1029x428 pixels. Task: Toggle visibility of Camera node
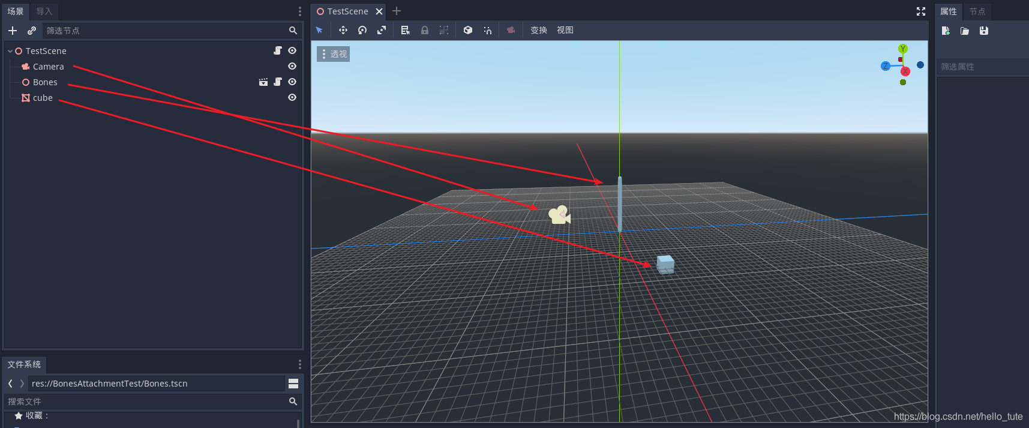tap(292, 66)
